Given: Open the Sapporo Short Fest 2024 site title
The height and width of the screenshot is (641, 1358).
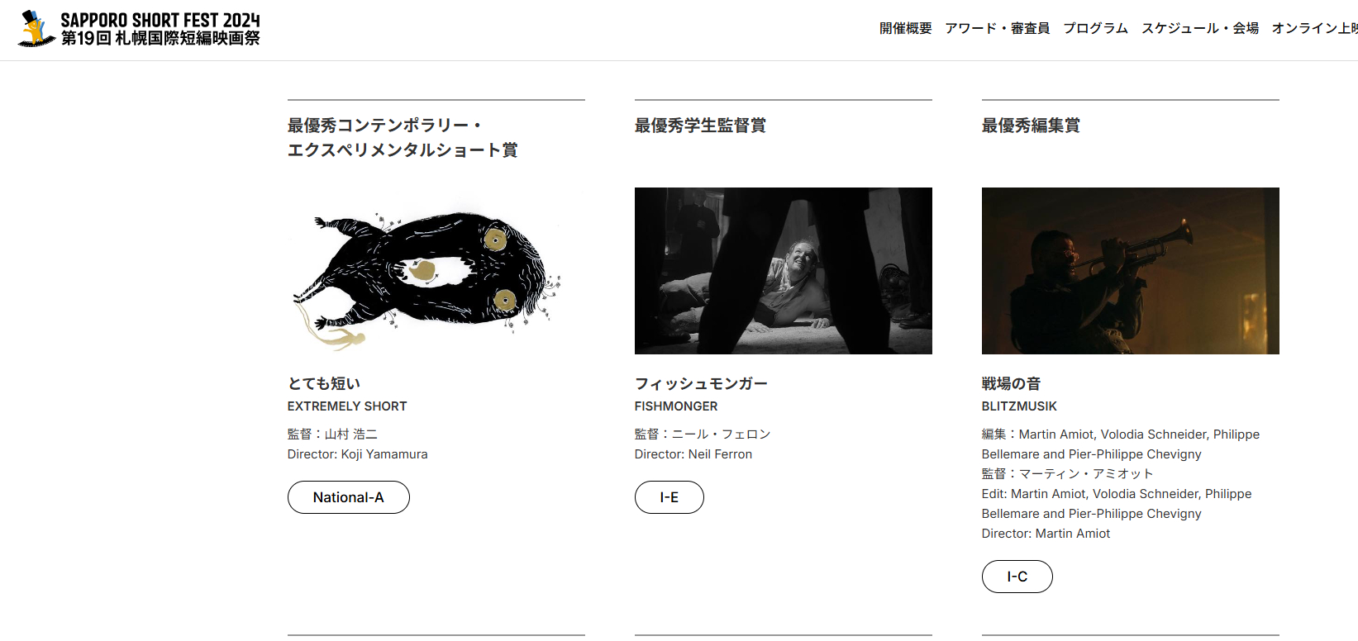Looking at the screenshot, I should point(160,29).
